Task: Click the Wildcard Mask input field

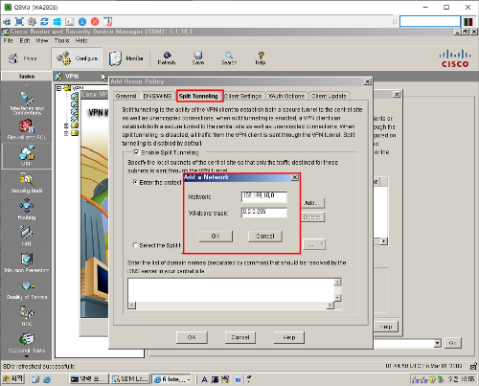Action: coord(264,213)
